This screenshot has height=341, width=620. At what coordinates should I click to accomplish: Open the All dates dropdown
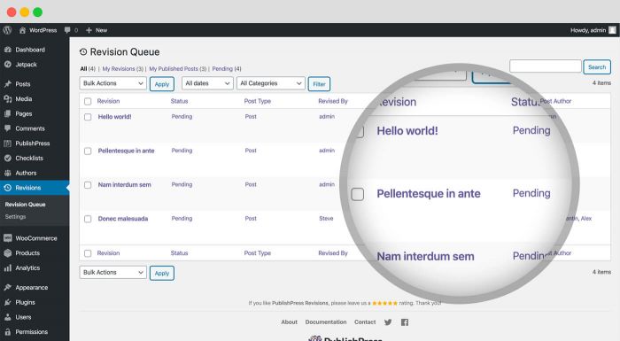(207, 83)
